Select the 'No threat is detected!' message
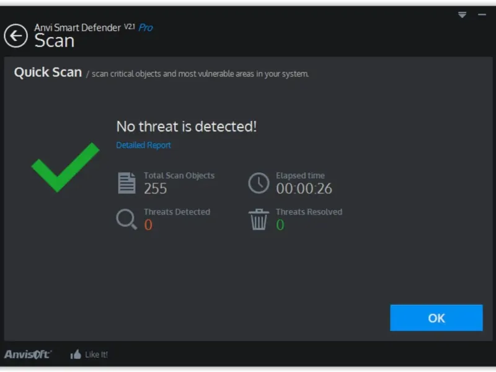This screenshot has height=372, width=496. coord(187,126)
